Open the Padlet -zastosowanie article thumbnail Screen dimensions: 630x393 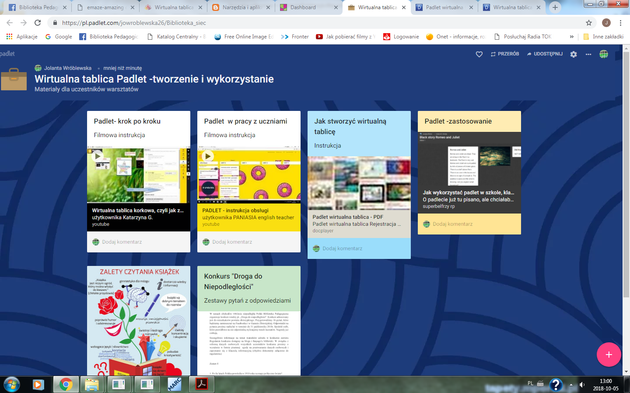(x=469, y=159)
